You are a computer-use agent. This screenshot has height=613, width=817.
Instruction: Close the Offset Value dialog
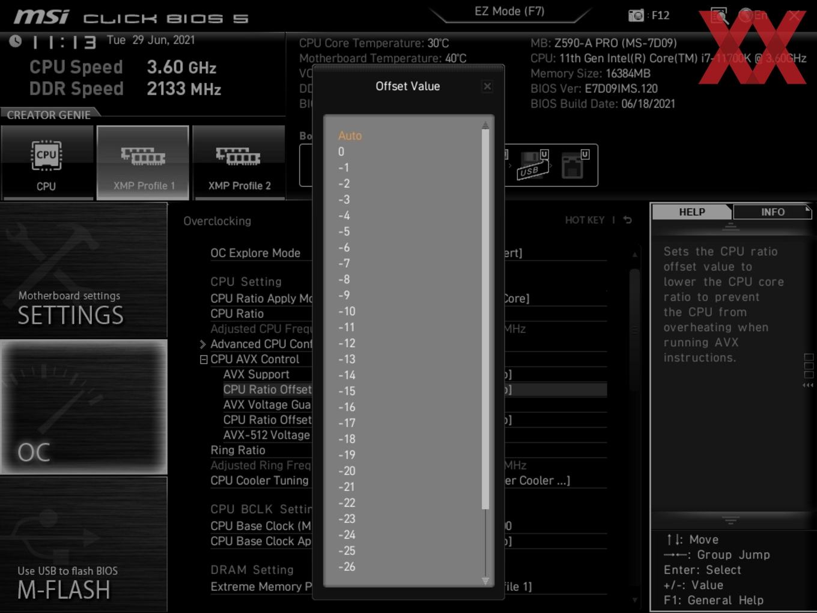[487, 87]
